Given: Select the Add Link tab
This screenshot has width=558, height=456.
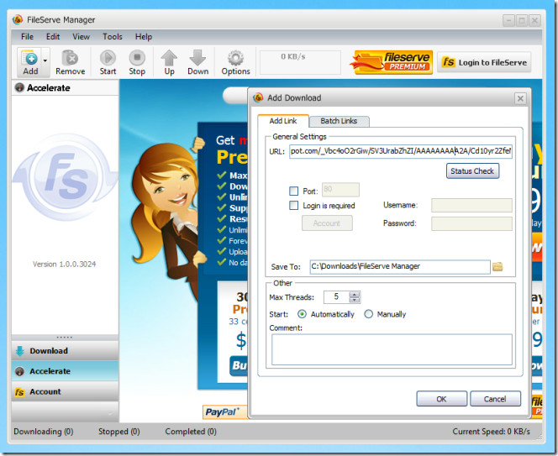Looking at the screenshot, I should [x=283, y=121].
